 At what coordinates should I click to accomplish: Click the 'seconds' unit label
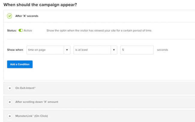click(x=162, y=50)
